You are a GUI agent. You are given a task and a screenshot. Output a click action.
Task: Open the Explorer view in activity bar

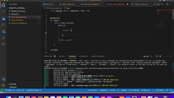3,5
